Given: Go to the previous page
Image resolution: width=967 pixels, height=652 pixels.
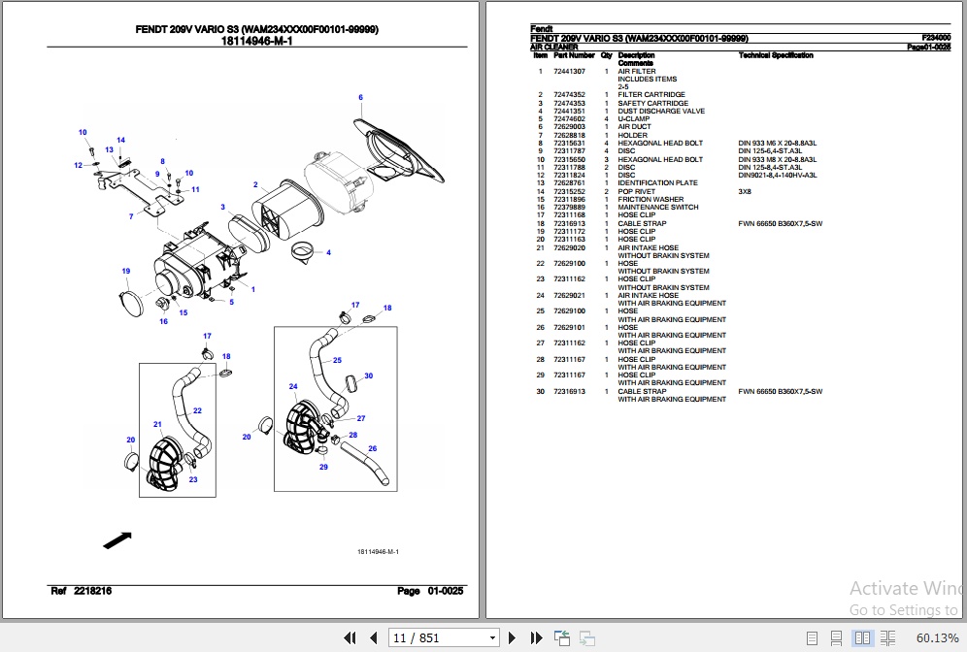Looking at the screenshot, I should click(374, 637).
